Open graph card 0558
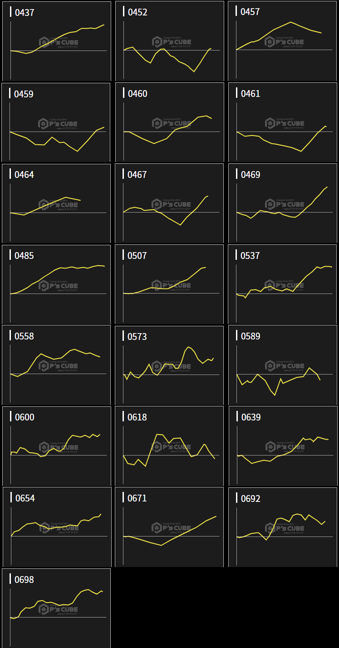This screenshot has height=648, width=339. pyautogui.click(x=56, y=365)
